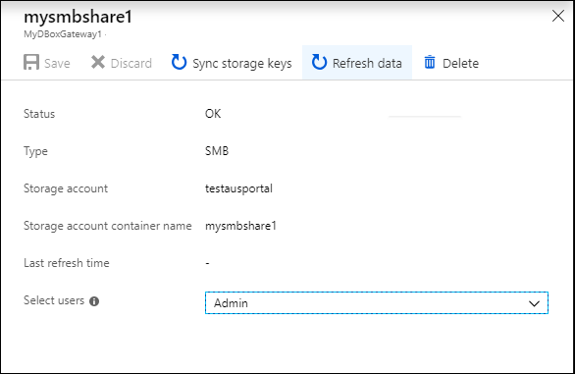The width and height of the screenshot is (575, 374).
Task: Click the Discard text label
Action: (x=131, y=64)
